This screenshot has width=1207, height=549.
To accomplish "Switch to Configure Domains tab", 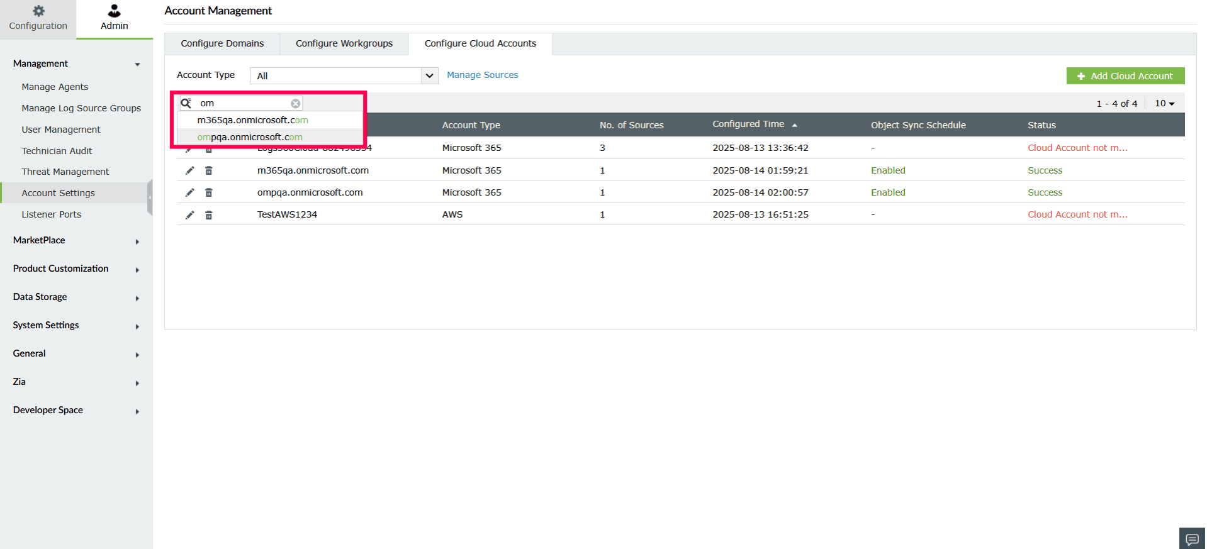I will tap(222, 43).
